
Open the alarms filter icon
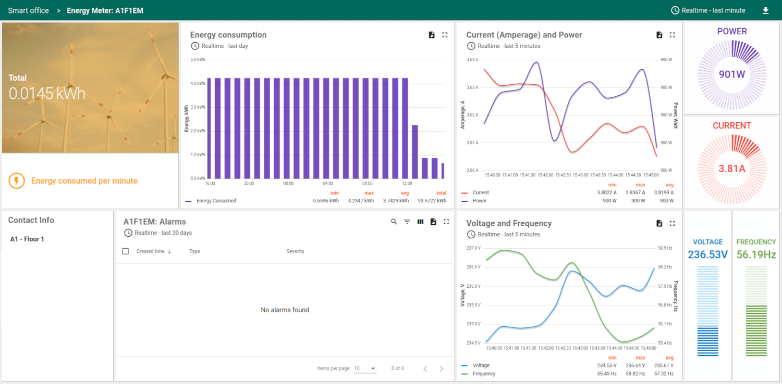[407, 222]
